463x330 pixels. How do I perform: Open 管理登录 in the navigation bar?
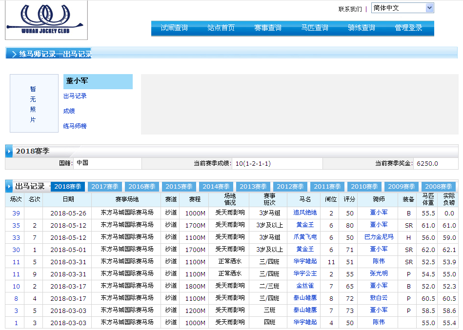408,28
